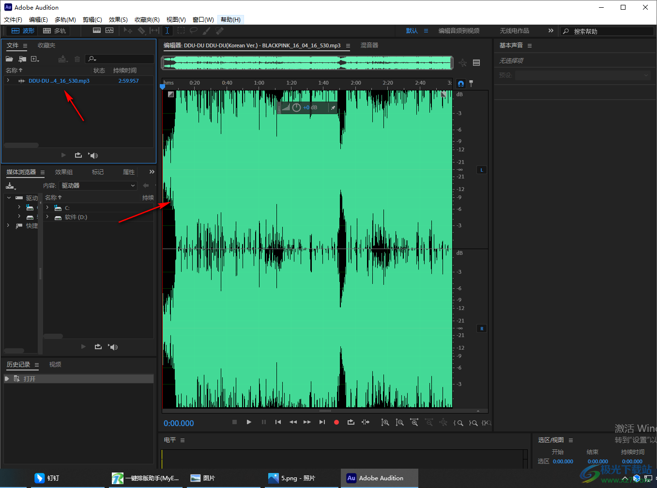The height and width of the screenshot is (488, 657).
Task: Open the 文件 menu
Action: pyautogui.click(x=13, y=20)
